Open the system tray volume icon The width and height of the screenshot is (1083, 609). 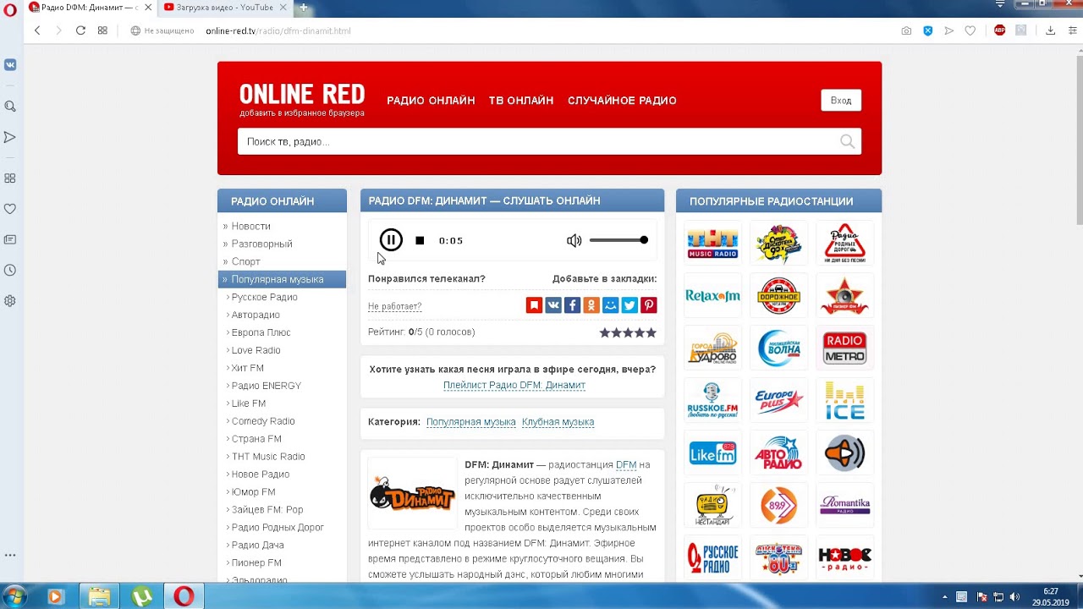coord(1014,597)
